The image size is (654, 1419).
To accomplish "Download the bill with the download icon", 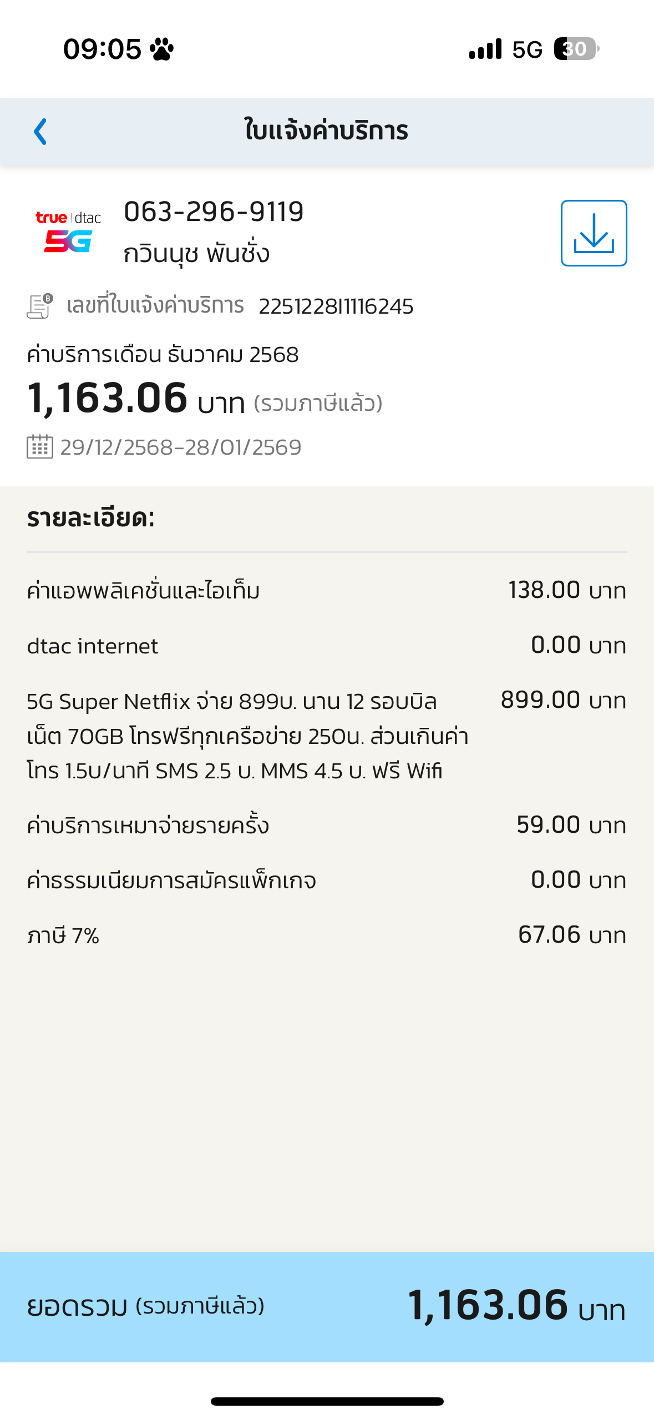I will [594, 233].
